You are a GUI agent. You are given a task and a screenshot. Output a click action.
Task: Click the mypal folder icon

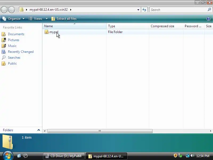coord(47,32)
